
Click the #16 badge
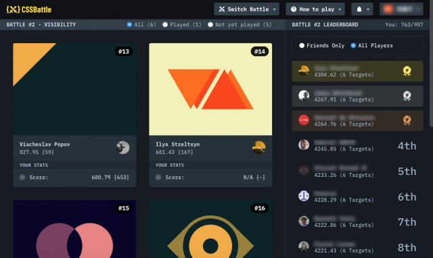pyautogui.click(x=260, y=208)
